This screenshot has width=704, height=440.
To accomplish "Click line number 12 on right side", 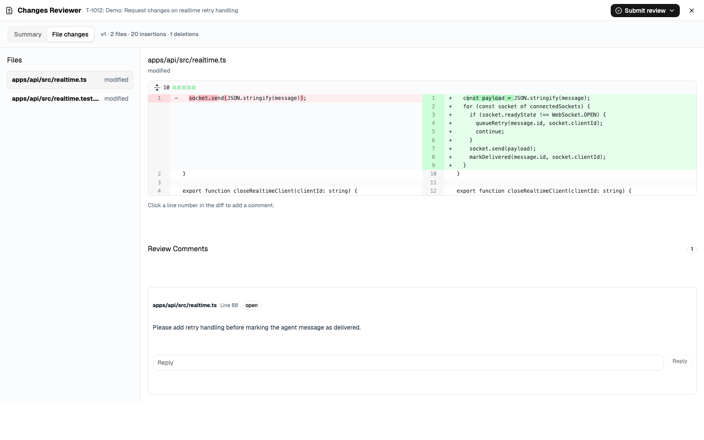I will (x=433, y=191).
